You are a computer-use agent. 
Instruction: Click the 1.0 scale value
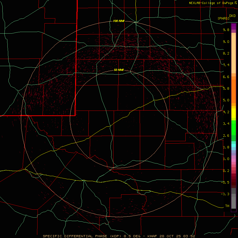(226, 159)
